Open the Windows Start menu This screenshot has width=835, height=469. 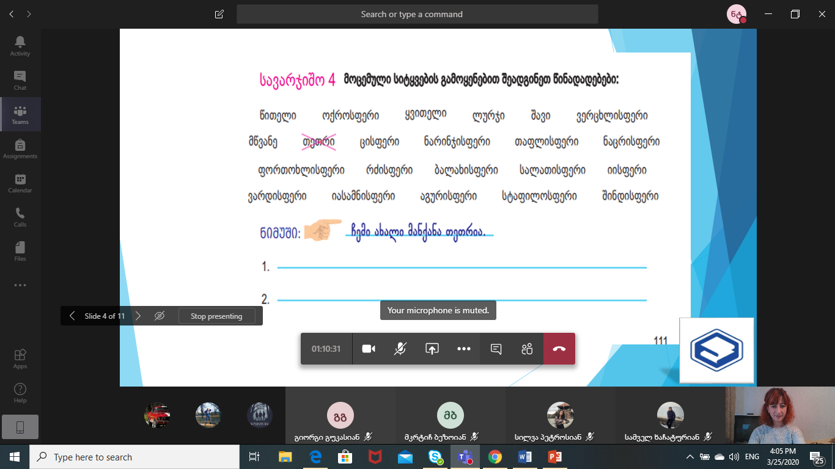(x=15, y=457)
